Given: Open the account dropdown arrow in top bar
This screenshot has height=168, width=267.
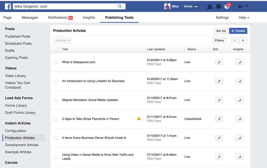Looking at the screenshot, I should click(x=247, y=7).
